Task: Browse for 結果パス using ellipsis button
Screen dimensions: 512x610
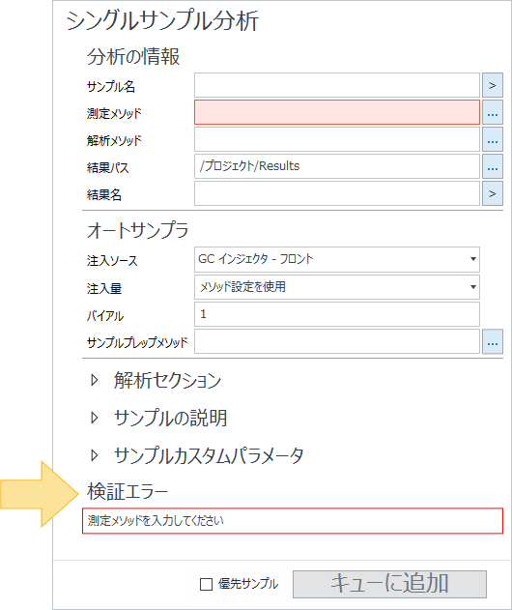Action: (492, 166)
